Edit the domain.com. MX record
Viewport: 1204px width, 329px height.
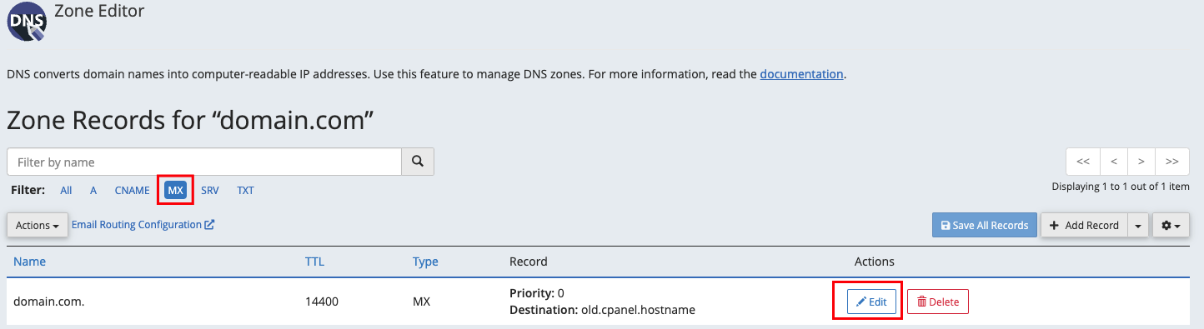pyautogui.click(x=871, y=302)
